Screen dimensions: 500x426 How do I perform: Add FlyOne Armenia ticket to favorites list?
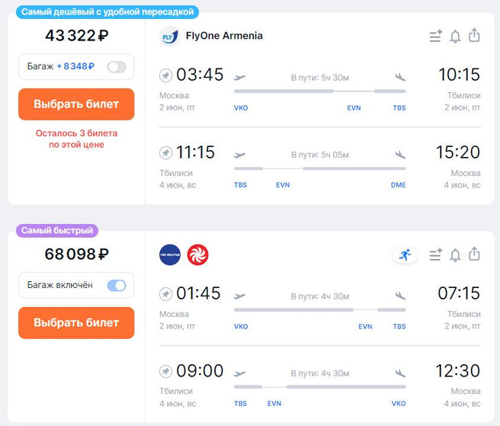[x=436, y=37]
